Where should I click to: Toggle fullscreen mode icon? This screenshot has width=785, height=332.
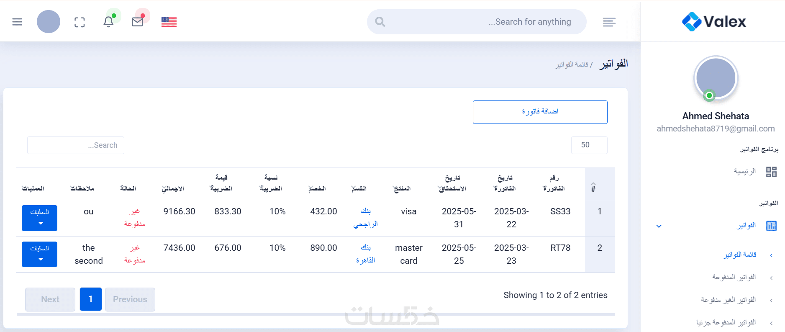80,22
